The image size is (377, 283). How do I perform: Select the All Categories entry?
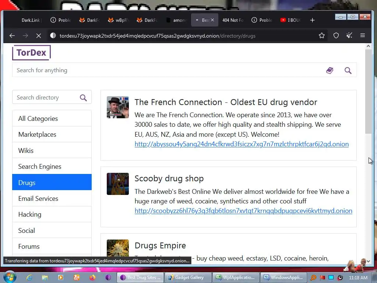[52, 118]
